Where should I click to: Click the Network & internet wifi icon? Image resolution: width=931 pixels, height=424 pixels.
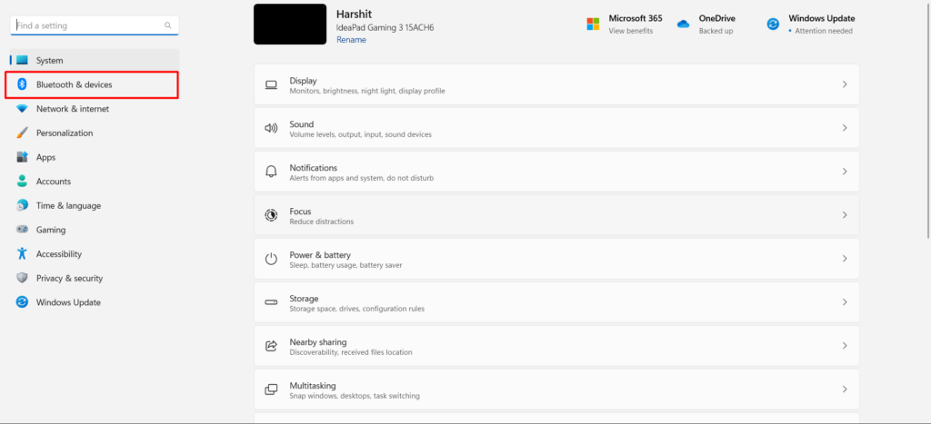point(22,109)
